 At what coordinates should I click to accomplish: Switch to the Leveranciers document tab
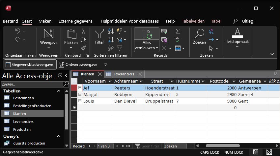(x=124, y=74)
